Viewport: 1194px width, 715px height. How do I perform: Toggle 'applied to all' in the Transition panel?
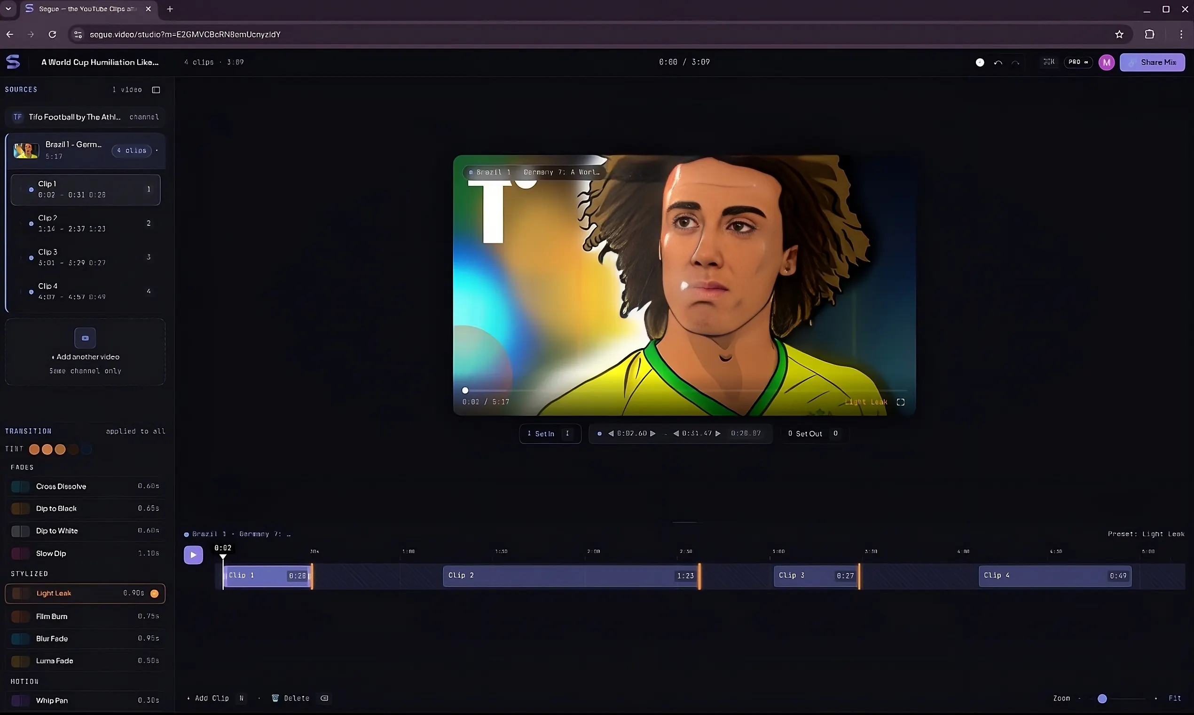[x=136, y=431]
